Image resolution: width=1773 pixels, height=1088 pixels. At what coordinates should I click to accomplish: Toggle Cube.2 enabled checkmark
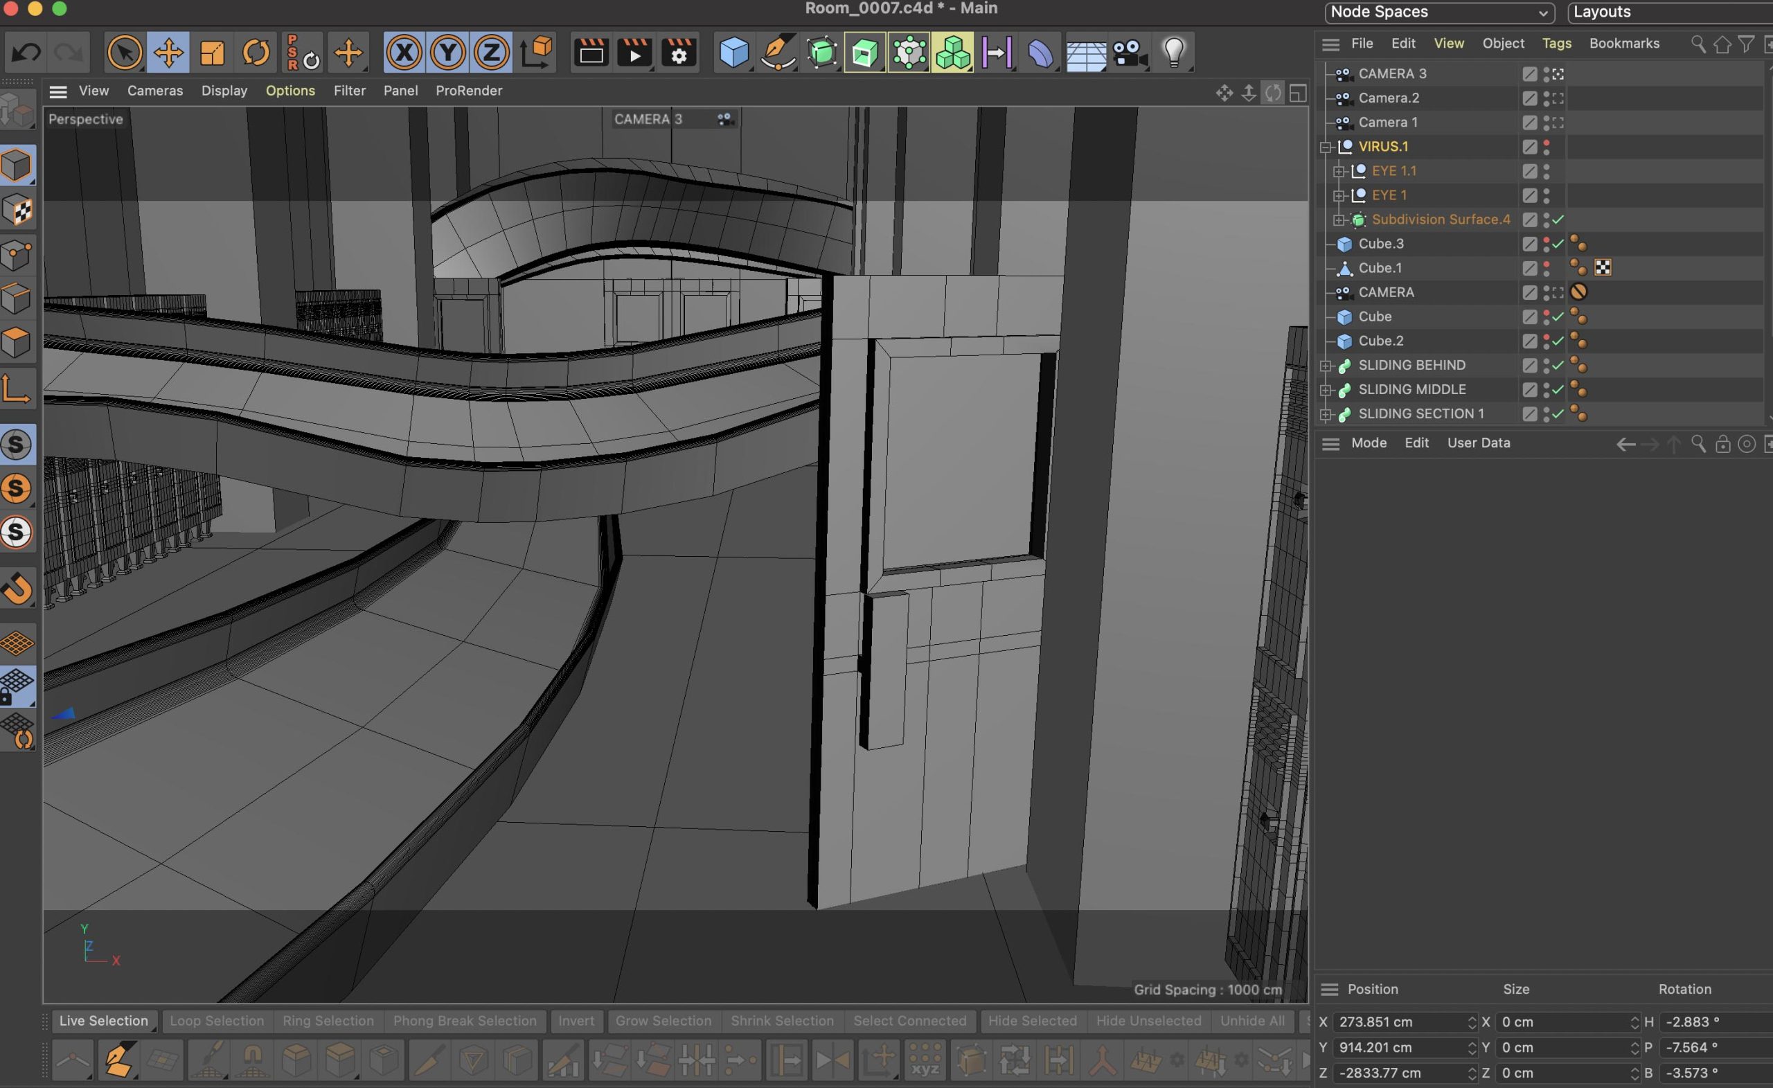tap(1558, 341)
